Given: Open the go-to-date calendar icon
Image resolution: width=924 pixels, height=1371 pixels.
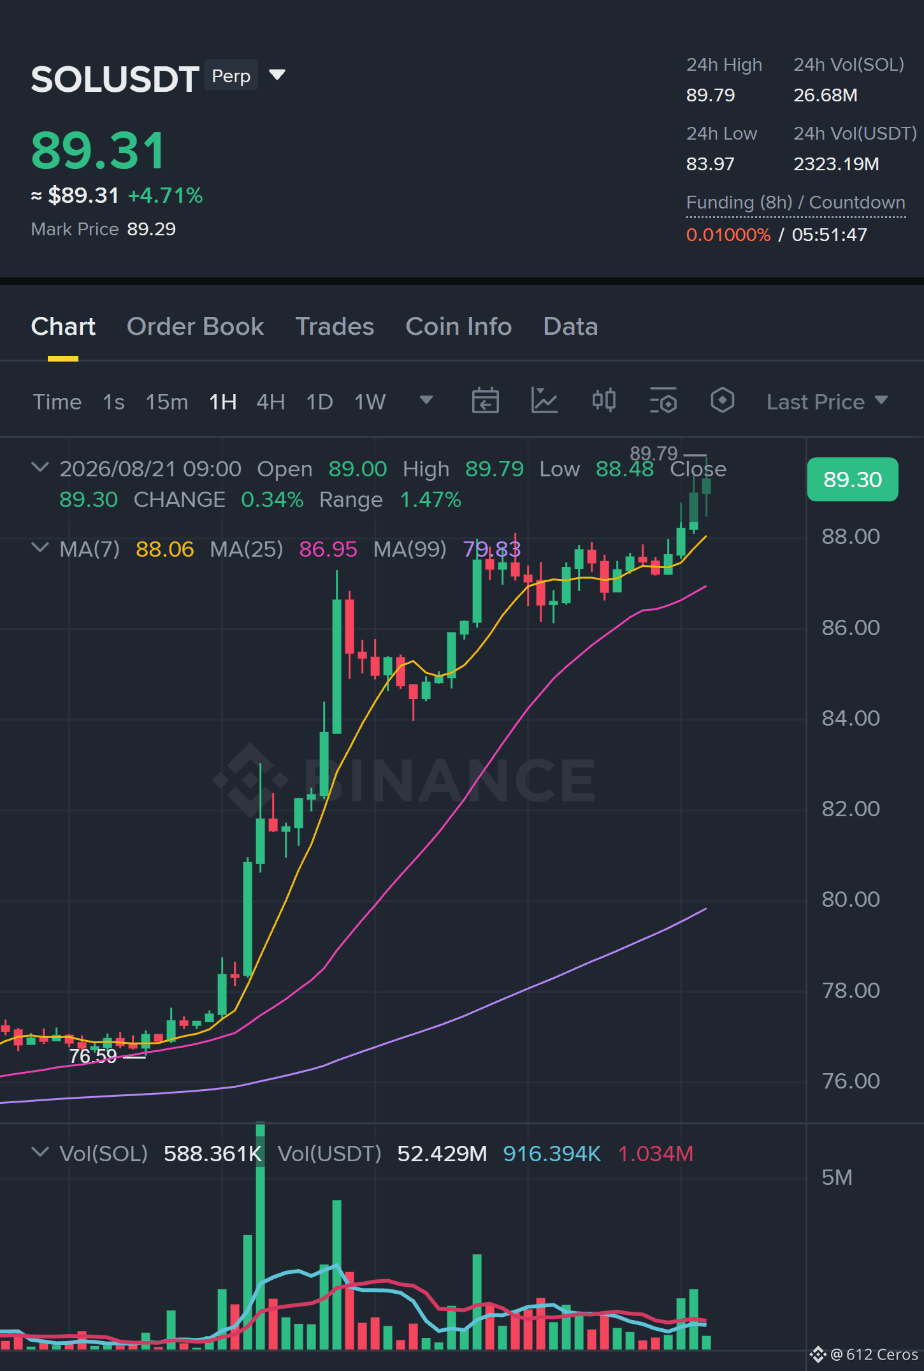Looking at the screenshot, I should 485,400.
